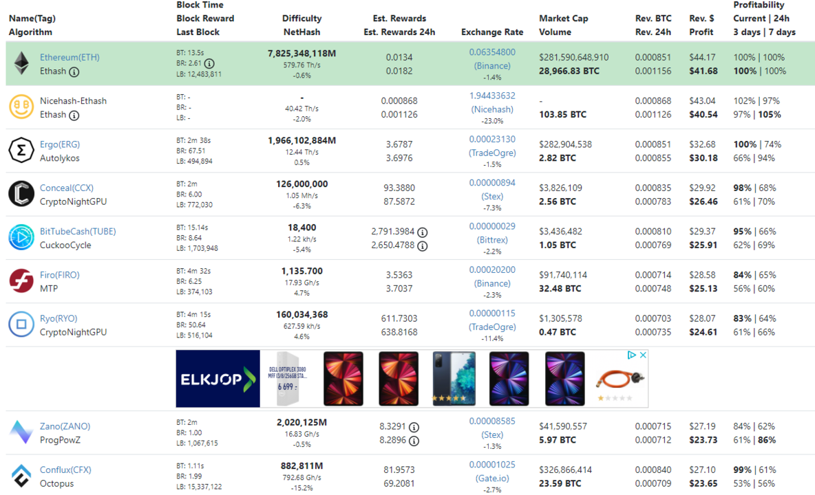This screenshot has height=495, width=815.
Task: Click info icon beside Ethereum's Ethash algorithm
Action: [74, 71]
